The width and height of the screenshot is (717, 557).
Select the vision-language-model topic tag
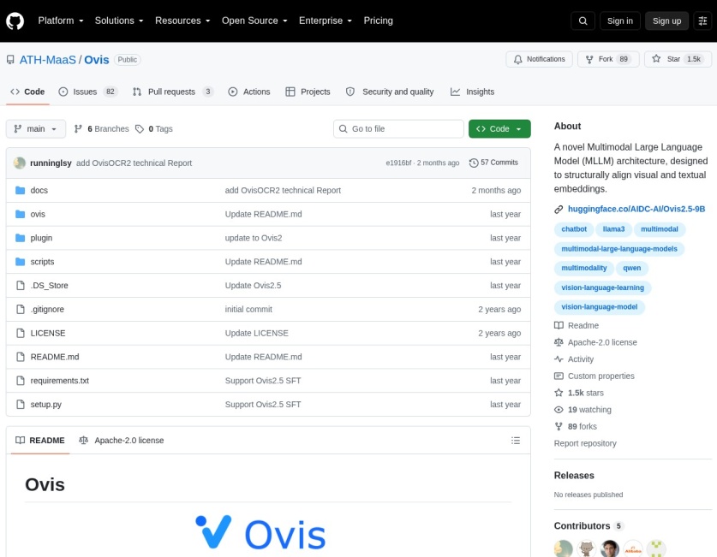click(x=599, y=307)
